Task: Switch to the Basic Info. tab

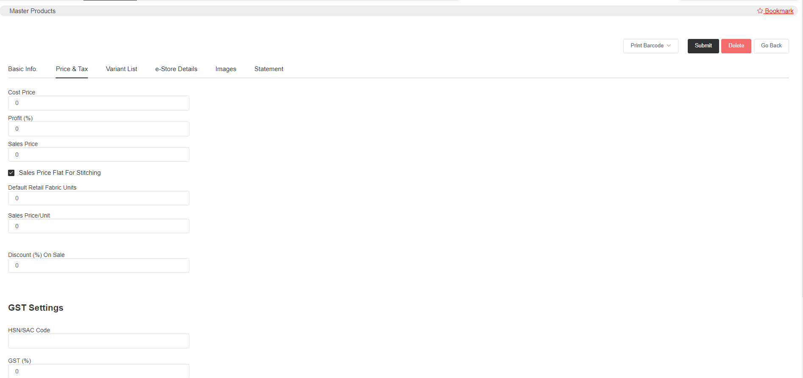Action: (x=23, y=69)
